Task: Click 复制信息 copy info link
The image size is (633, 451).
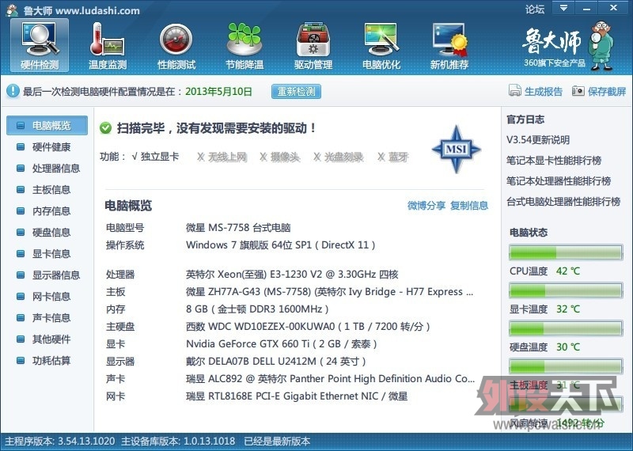Action: 469,206
